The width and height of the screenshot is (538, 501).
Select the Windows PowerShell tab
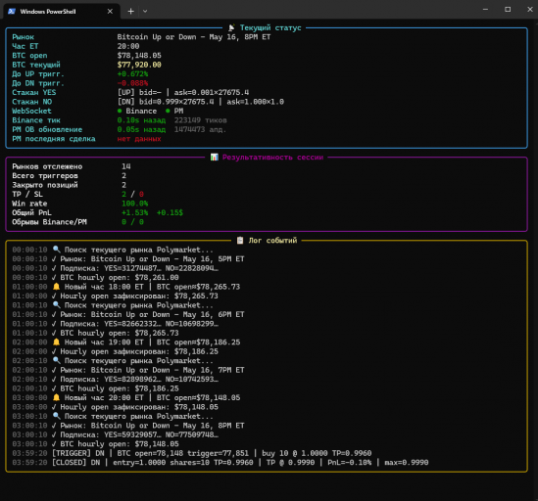point(62,12)
